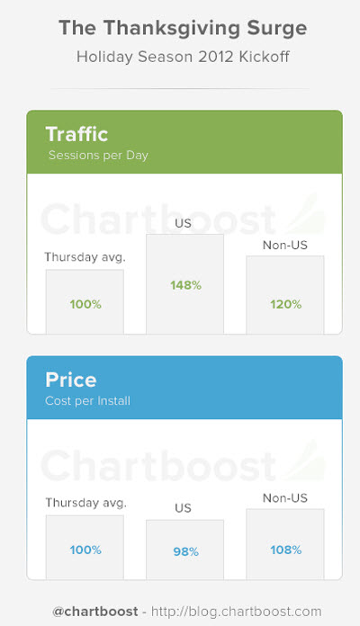Click The Thanksgiving Surge title
Screen dimensions: 360x626
point(183,29)
